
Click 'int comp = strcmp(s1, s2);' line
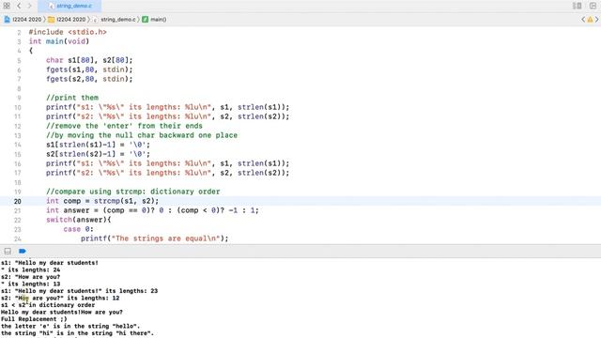point(102,201)
